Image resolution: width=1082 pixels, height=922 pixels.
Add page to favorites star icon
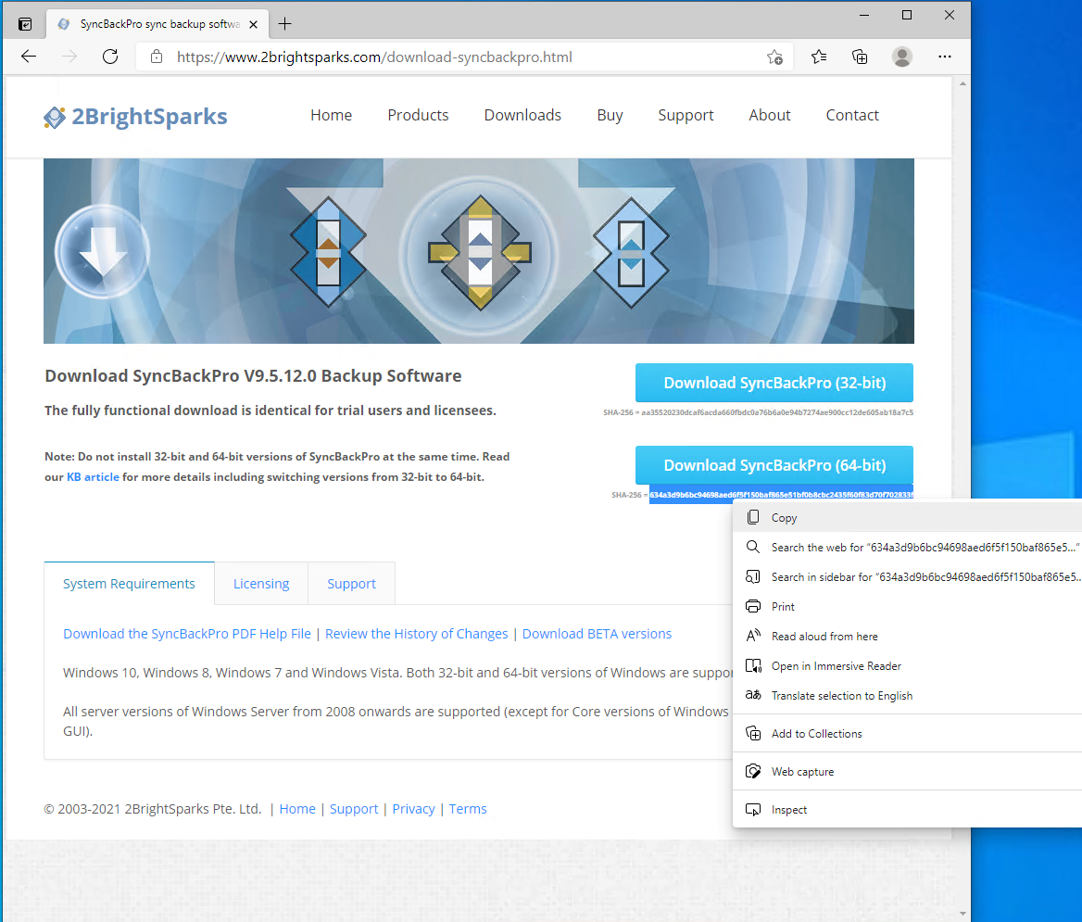(775, 57)
